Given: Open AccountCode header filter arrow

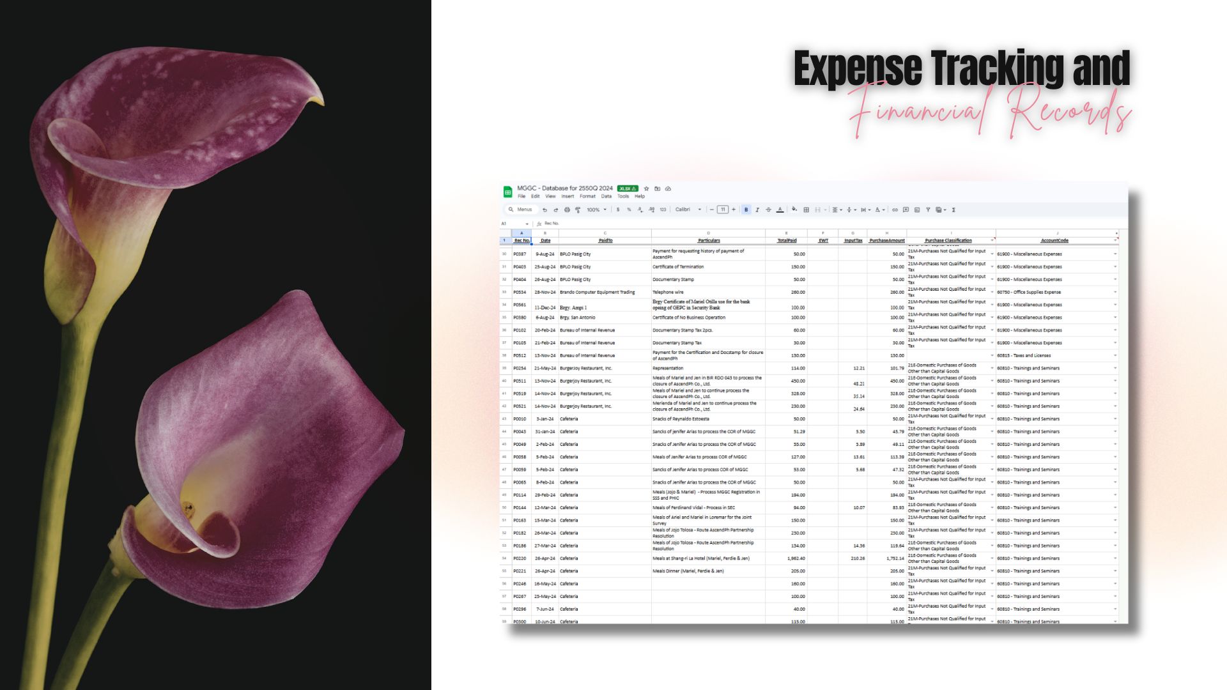Looking at the screenshot, I should [x=1116, y=240].
